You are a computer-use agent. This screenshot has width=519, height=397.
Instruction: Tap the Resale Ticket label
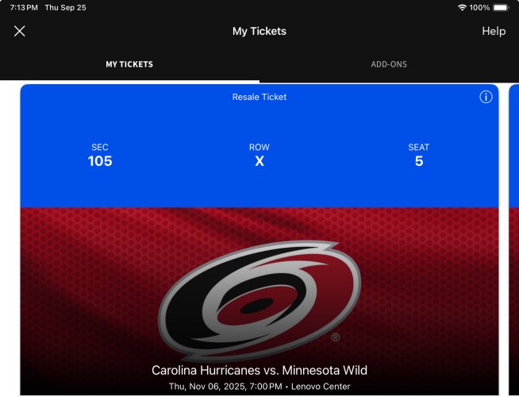pos(259,97)
